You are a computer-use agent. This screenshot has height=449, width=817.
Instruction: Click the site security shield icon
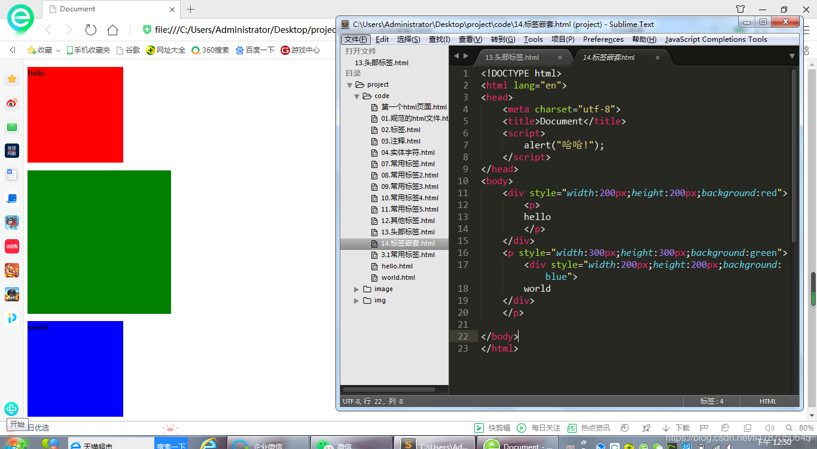[x=147, y=30]
